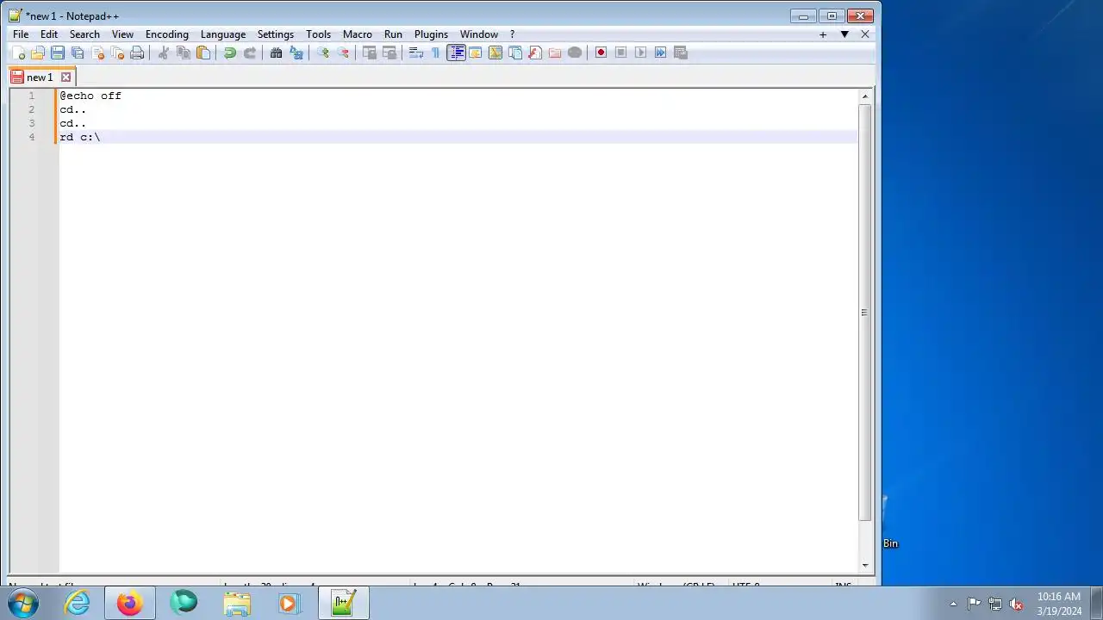Click the Replace toolbar icon

pyautogui.click(x=296, y=53)
